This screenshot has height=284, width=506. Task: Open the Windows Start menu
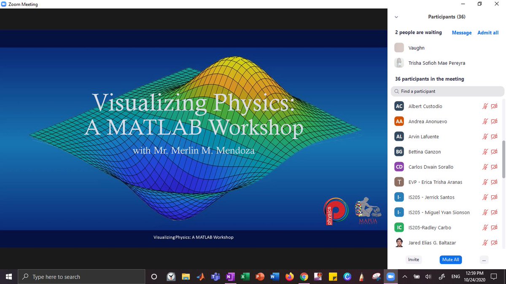[9, 276]
